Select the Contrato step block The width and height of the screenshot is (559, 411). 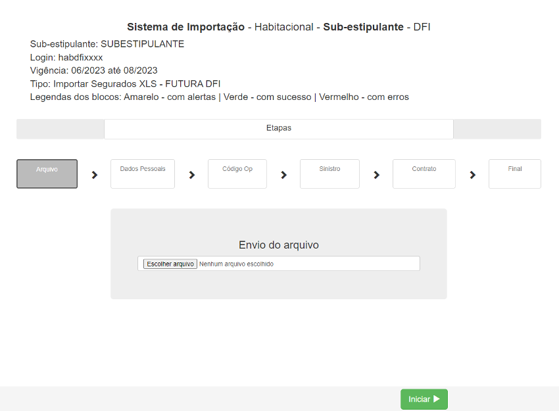[x=424, y=174]
